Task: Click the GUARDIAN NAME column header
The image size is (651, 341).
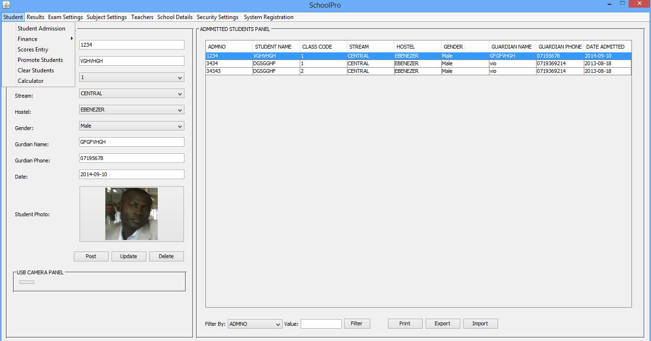Action: [512, 47]
